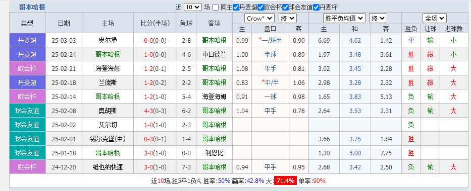Expand the 胜平负均值 dropdown
Screen dimensions: 471x191
(x=344, y=18)
